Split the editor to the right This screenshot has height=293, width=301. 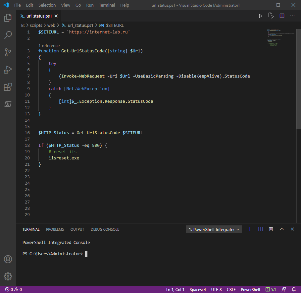click(282, 16)
